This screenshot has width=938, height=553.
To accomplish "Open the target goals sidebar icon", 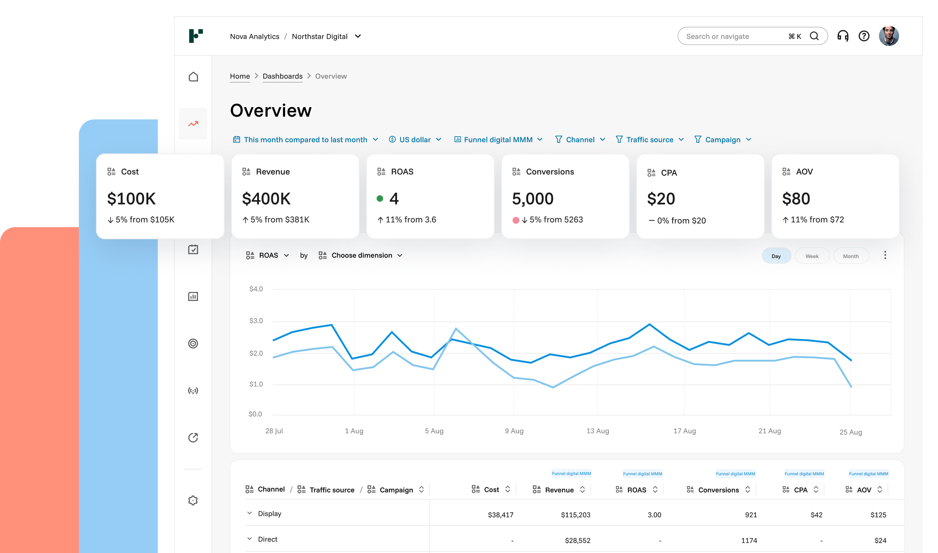I will click(193, 343).
